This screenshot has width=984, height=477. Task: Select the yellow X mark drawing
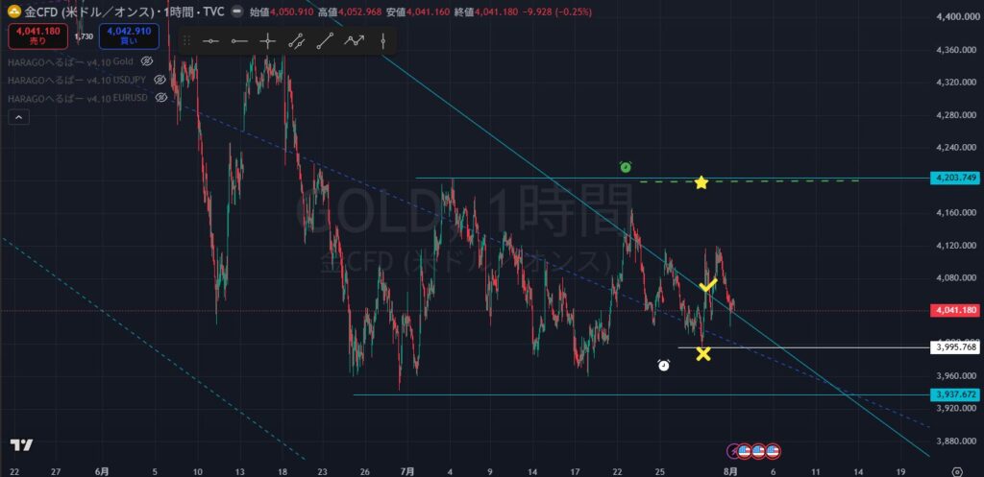703,354
